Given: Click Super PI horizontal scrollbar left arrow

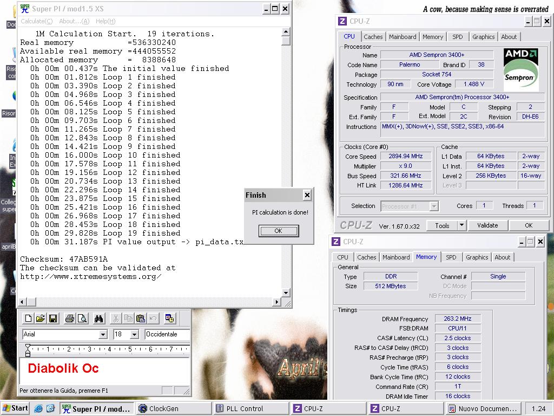Looking at the screenshot, I should point(22,302).
